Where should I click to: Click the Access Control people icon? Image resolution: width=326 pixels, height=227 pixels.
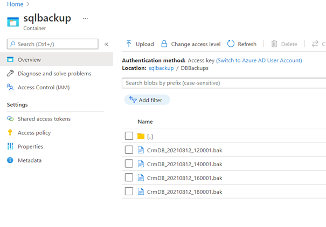[x=10, y=87]
